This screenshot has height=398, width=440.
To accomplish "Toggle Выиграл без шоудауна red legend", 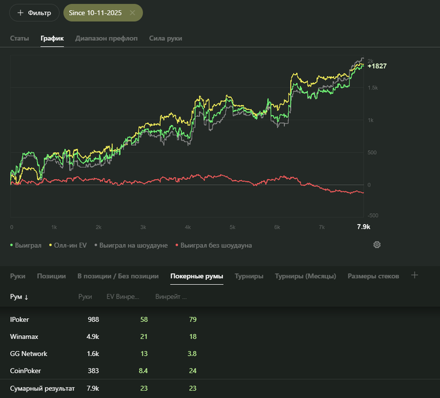I will point(214,245).
